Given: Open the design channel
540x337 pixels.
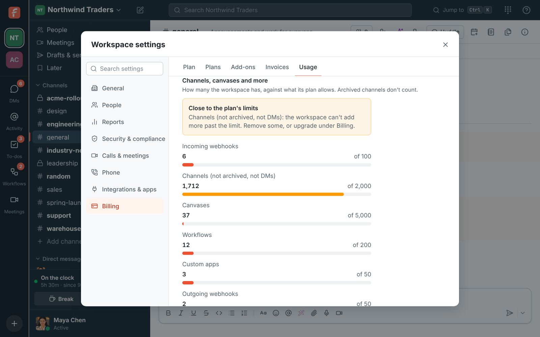Looking at the screenshot, I should click(57, 111).
